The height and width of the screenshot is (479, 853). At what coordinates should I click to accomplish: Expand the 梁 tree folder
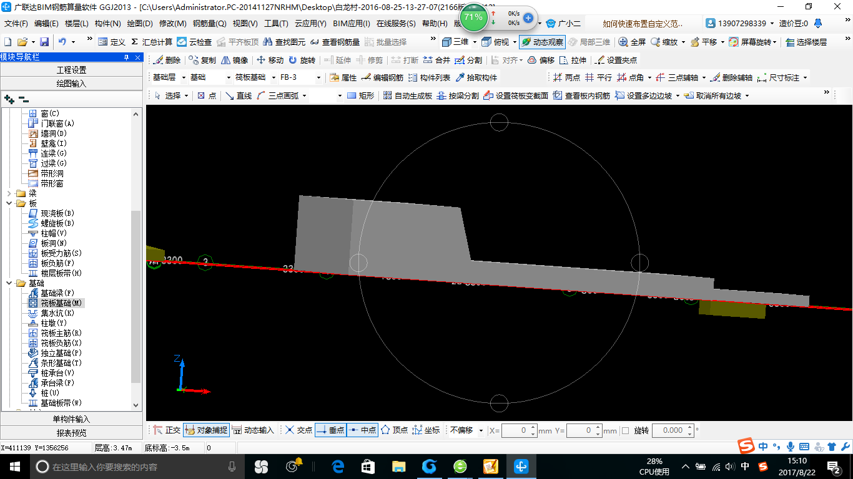pyautogui.click(x=9, y=193)
